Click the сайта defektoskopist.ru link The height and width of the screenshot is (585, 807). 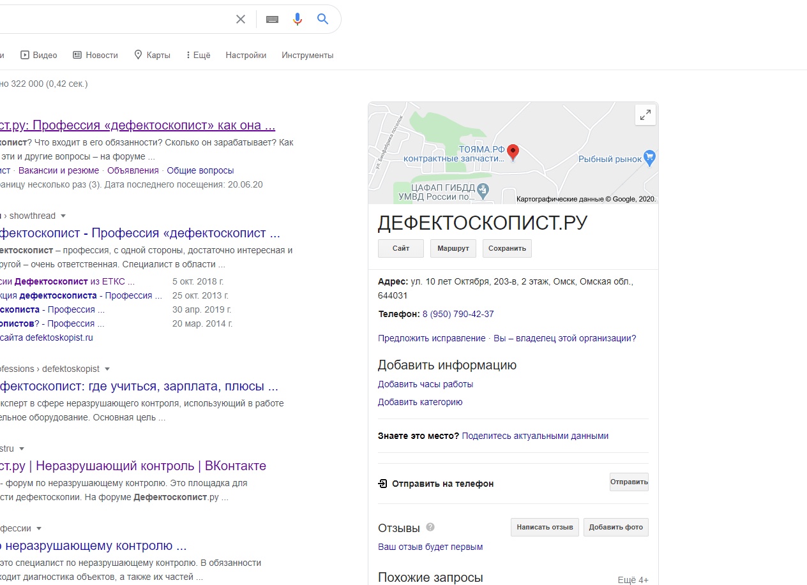47,337
